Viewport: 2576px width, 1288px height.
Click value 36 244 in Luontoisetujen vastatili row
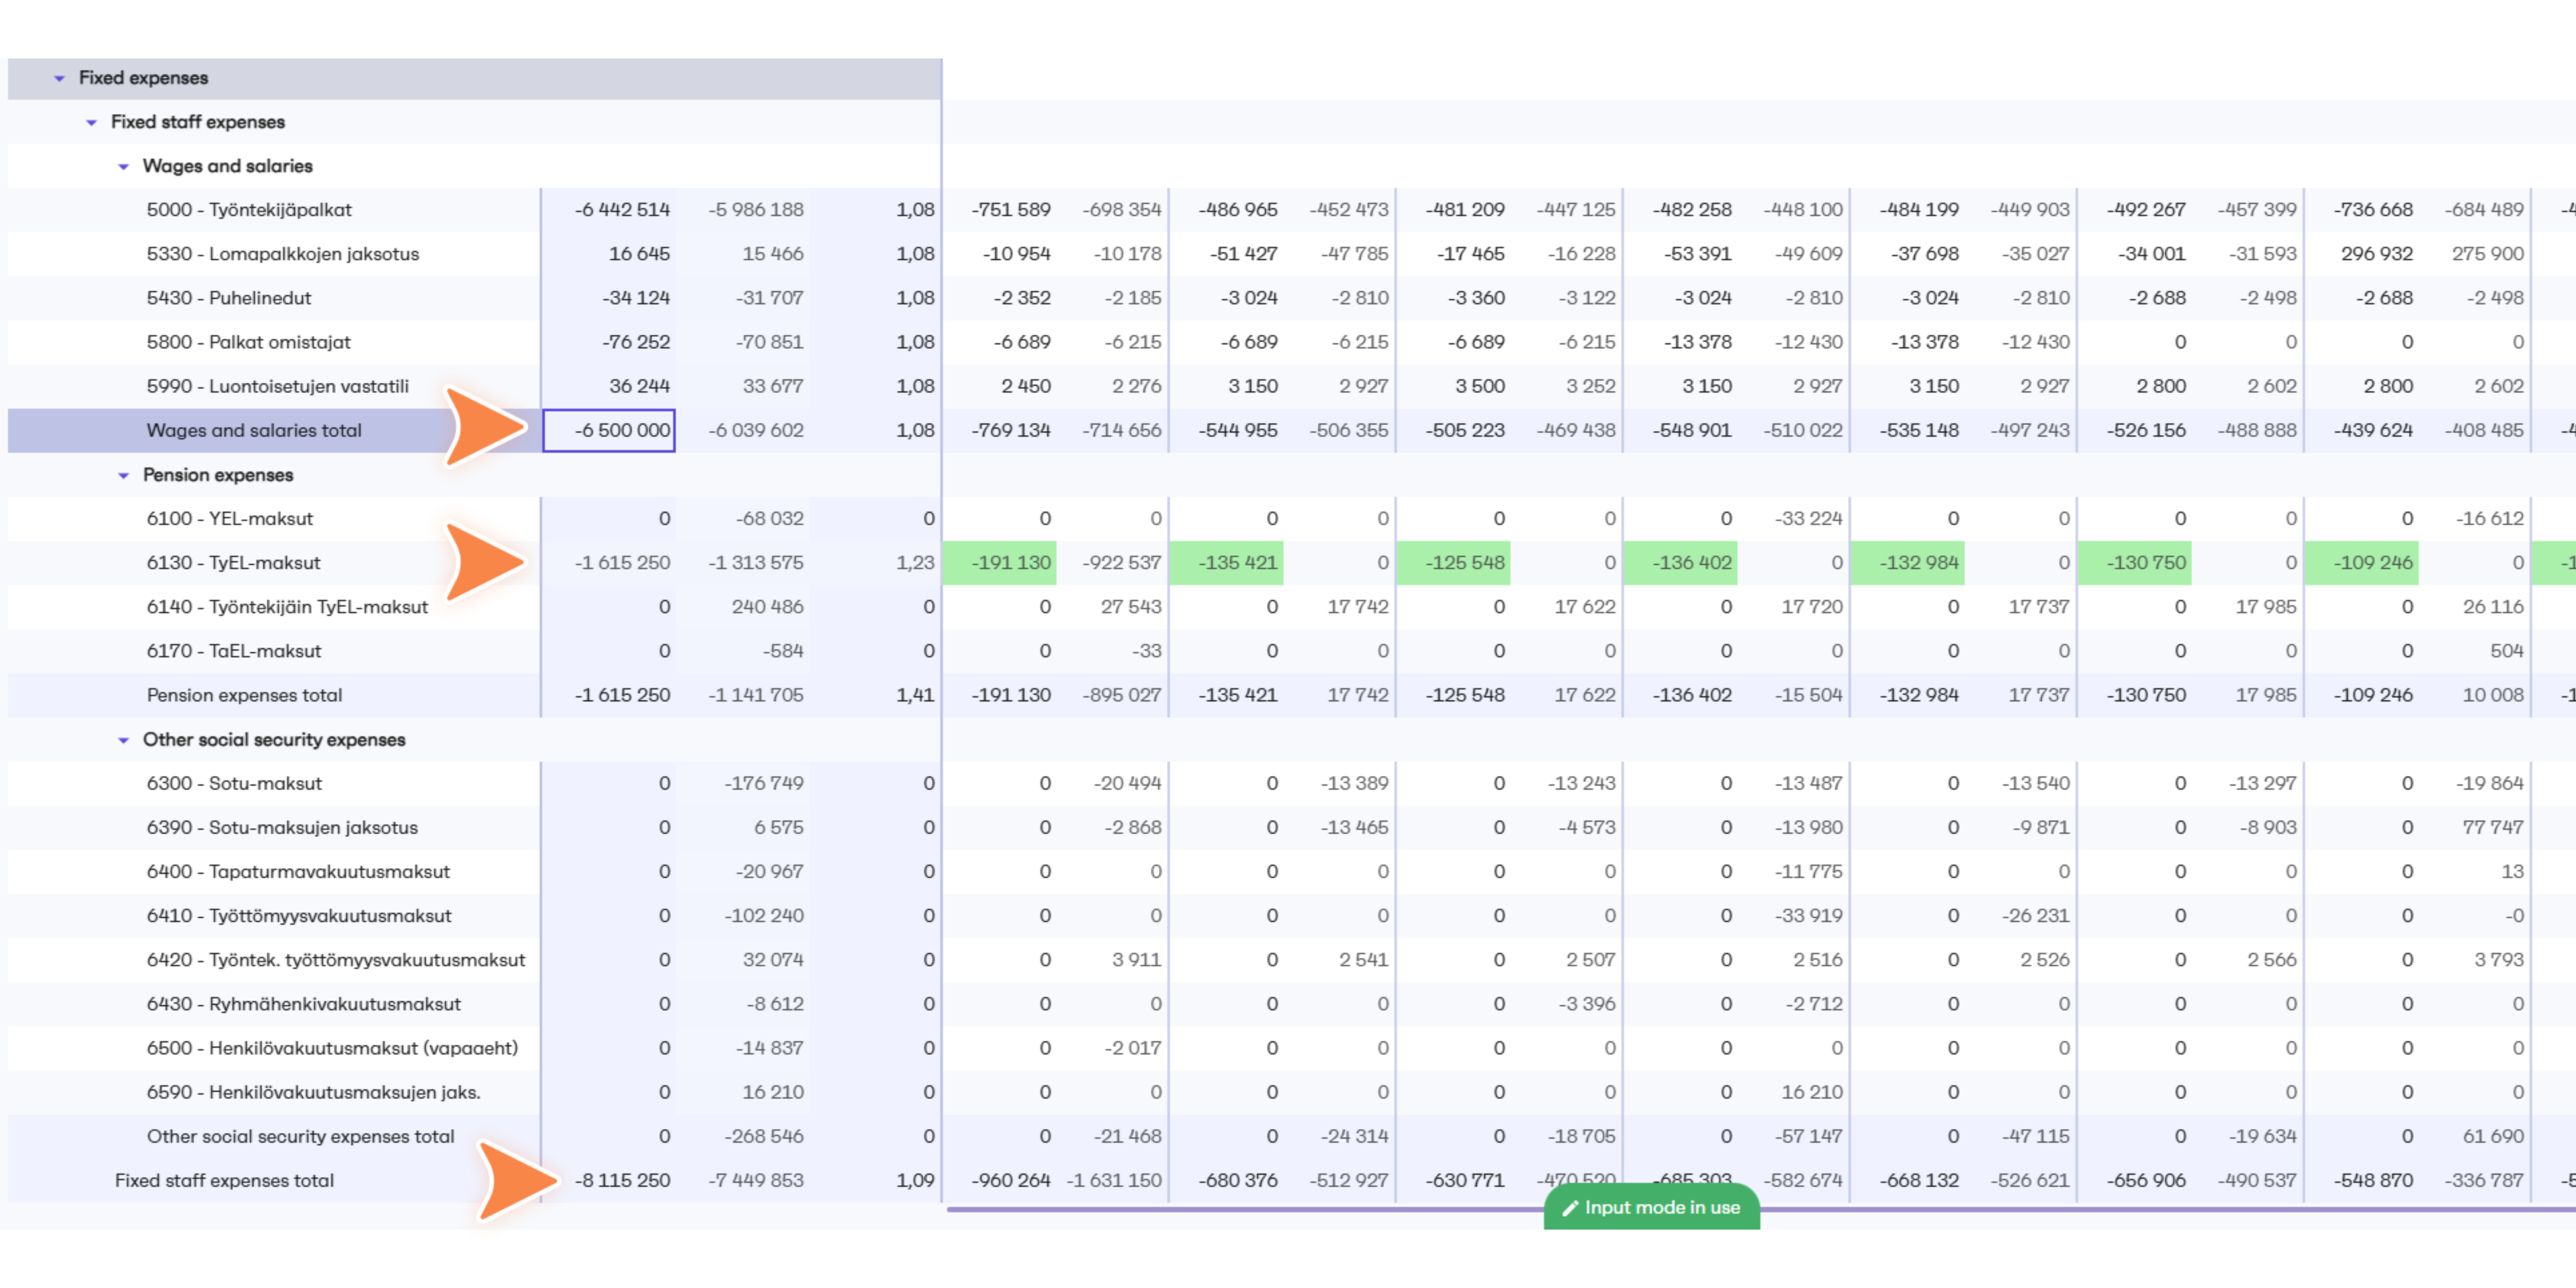(640, 386)
